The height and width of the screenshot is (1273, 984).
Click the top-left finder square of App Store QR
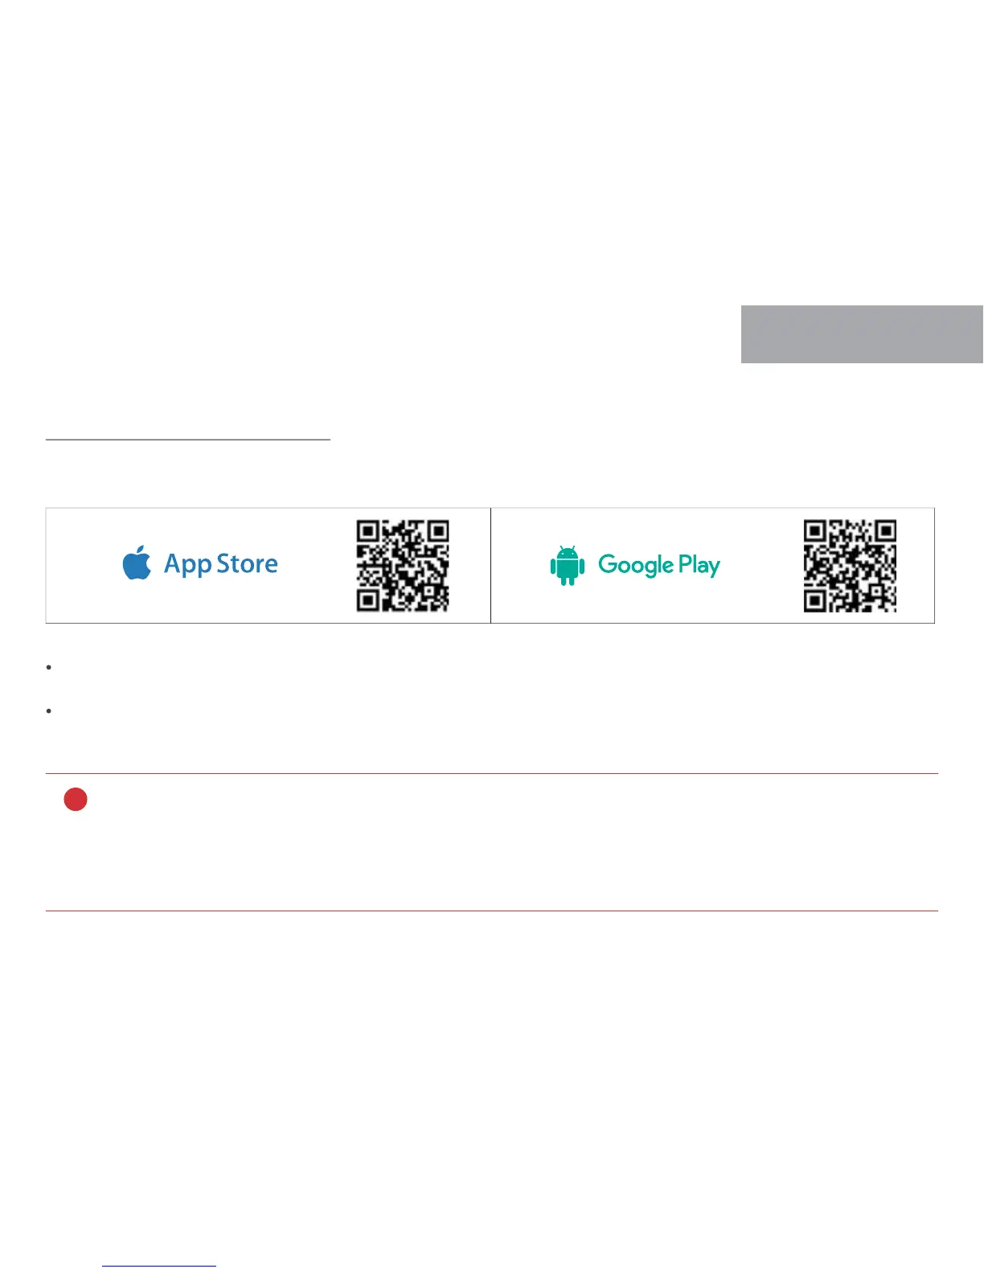click(x=368, y=532)
